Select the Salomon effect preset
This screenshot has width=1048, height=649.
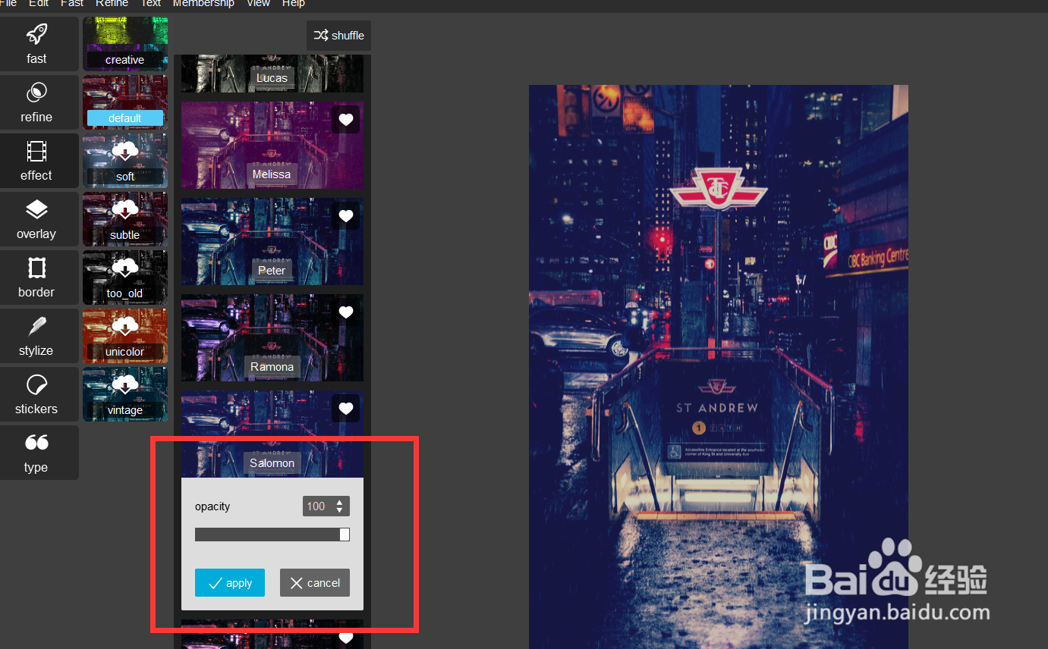[272, 434]
